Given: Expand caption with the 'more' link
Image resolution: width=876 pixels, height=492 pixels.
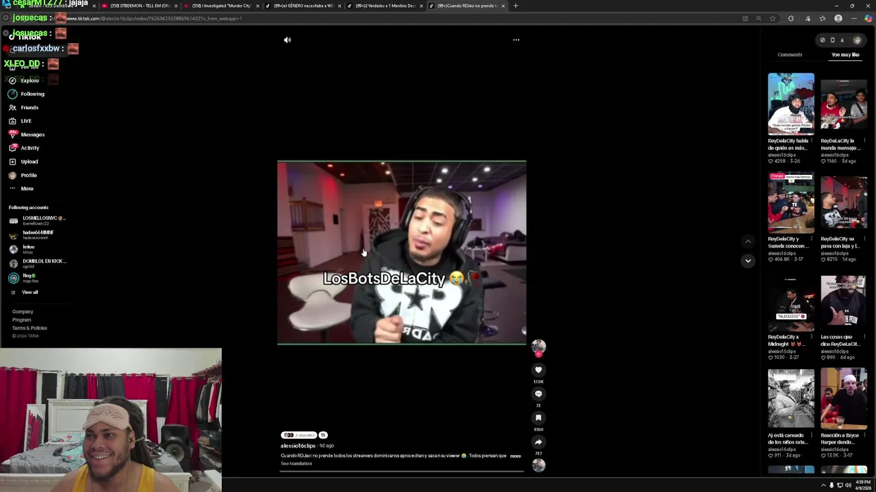Looking at the screenshot, I should pos(515,456).
